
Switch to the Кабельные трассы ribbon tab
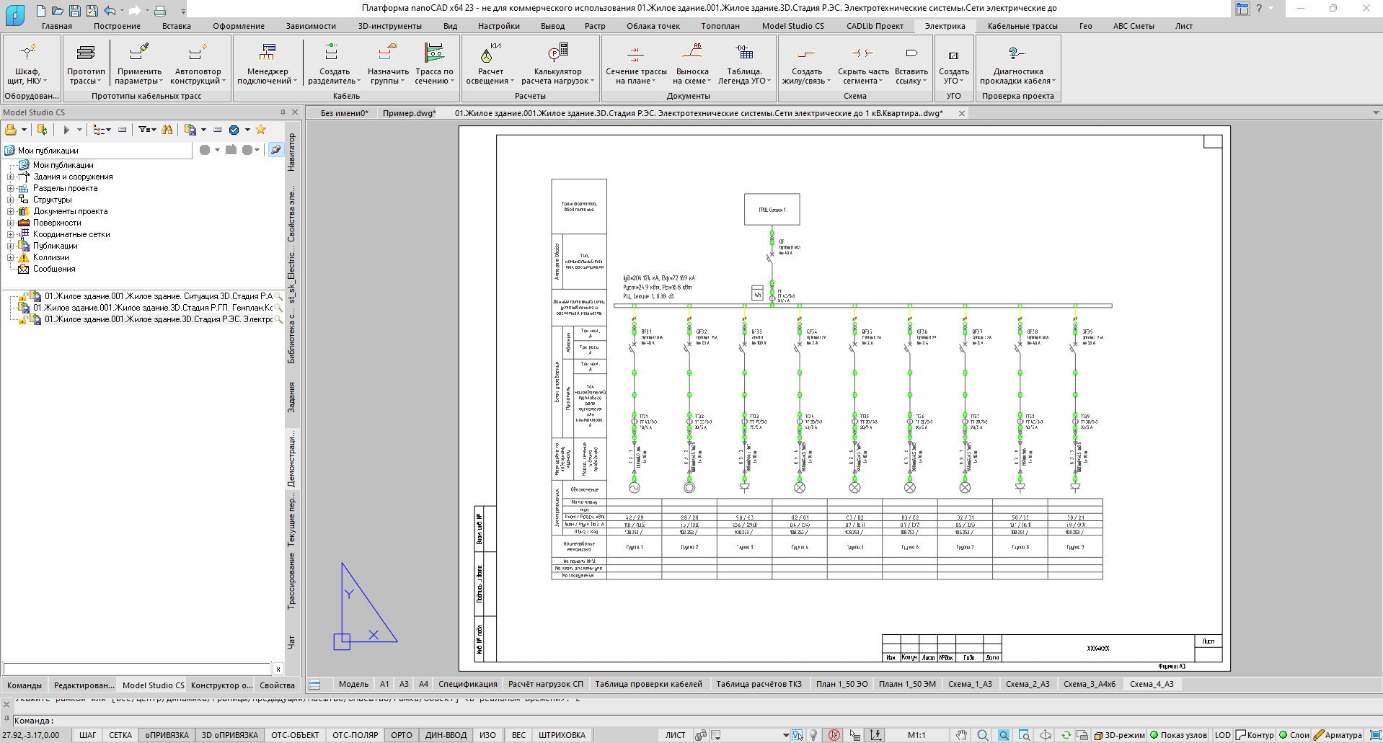tap(1022, 26)
